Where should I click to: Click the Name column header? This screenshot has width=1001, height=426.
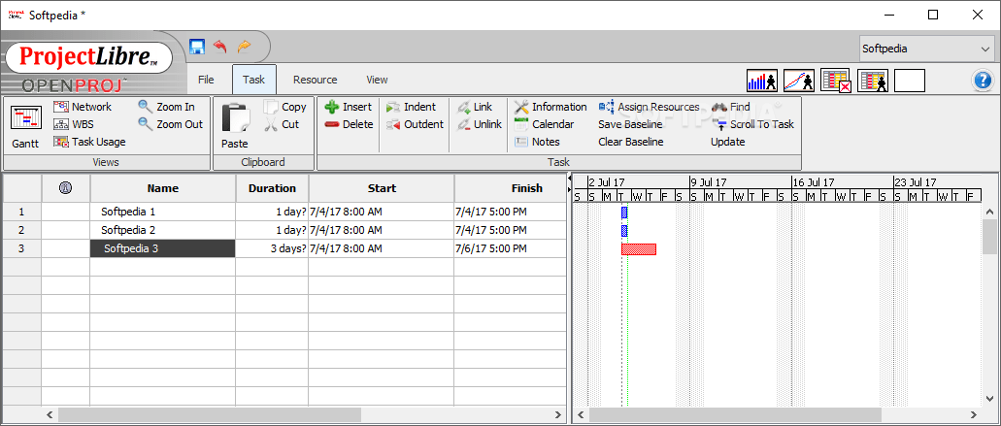click(163, 188)
